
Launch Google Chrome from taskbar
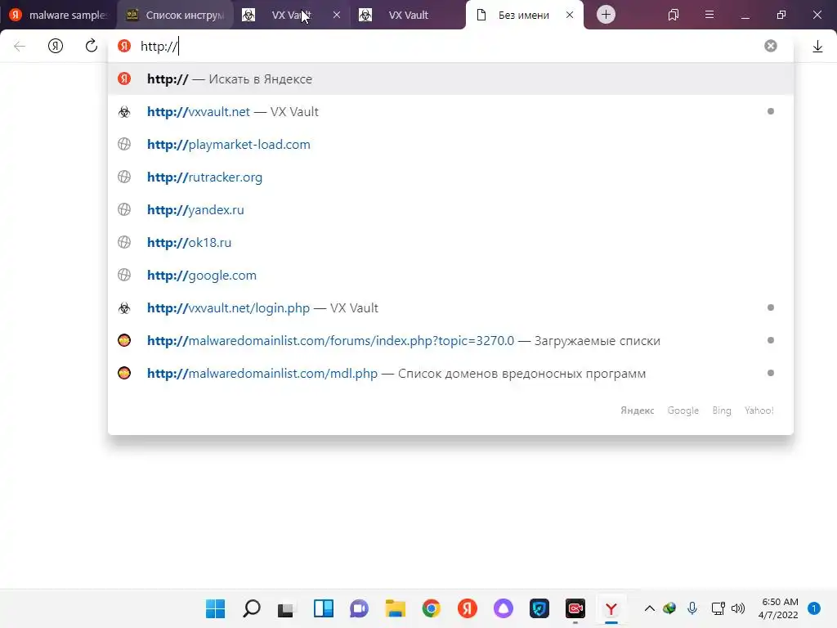432,608
